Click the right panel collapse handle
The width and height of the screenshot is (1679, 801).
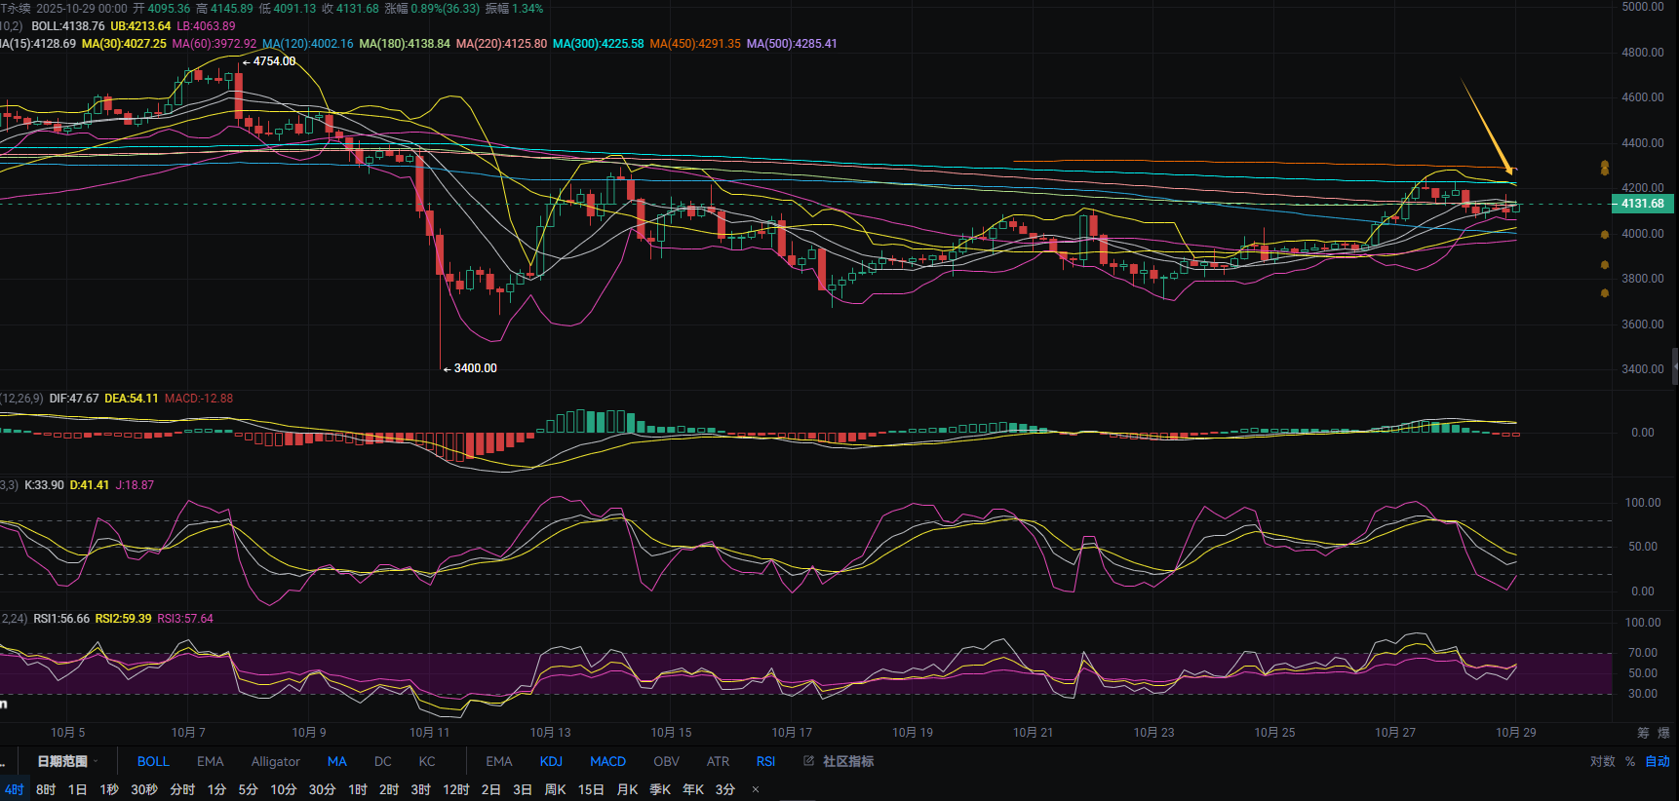click(1674, 366)
